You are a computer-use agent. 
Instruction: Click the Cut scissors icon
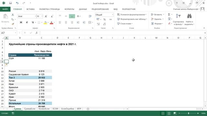point(13,15)
